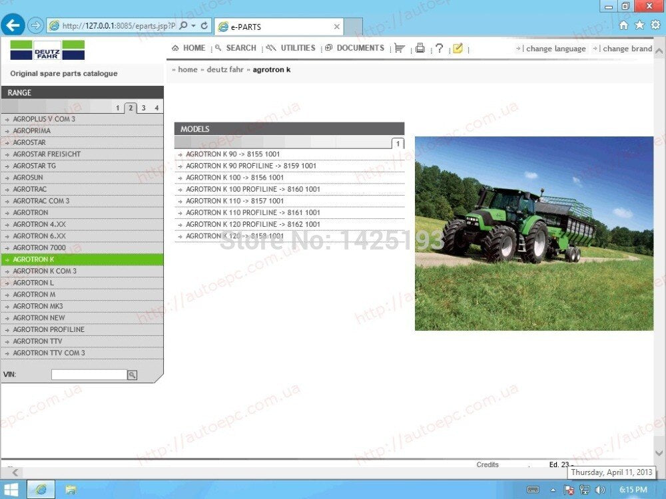Screen dimensions: 666x499
Task: Refresh page using address bar reload icon
Action: (x=204, y=26)
